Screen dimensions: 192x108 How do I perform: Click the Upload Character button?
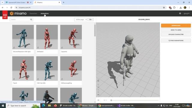click(x=176, y=34)
